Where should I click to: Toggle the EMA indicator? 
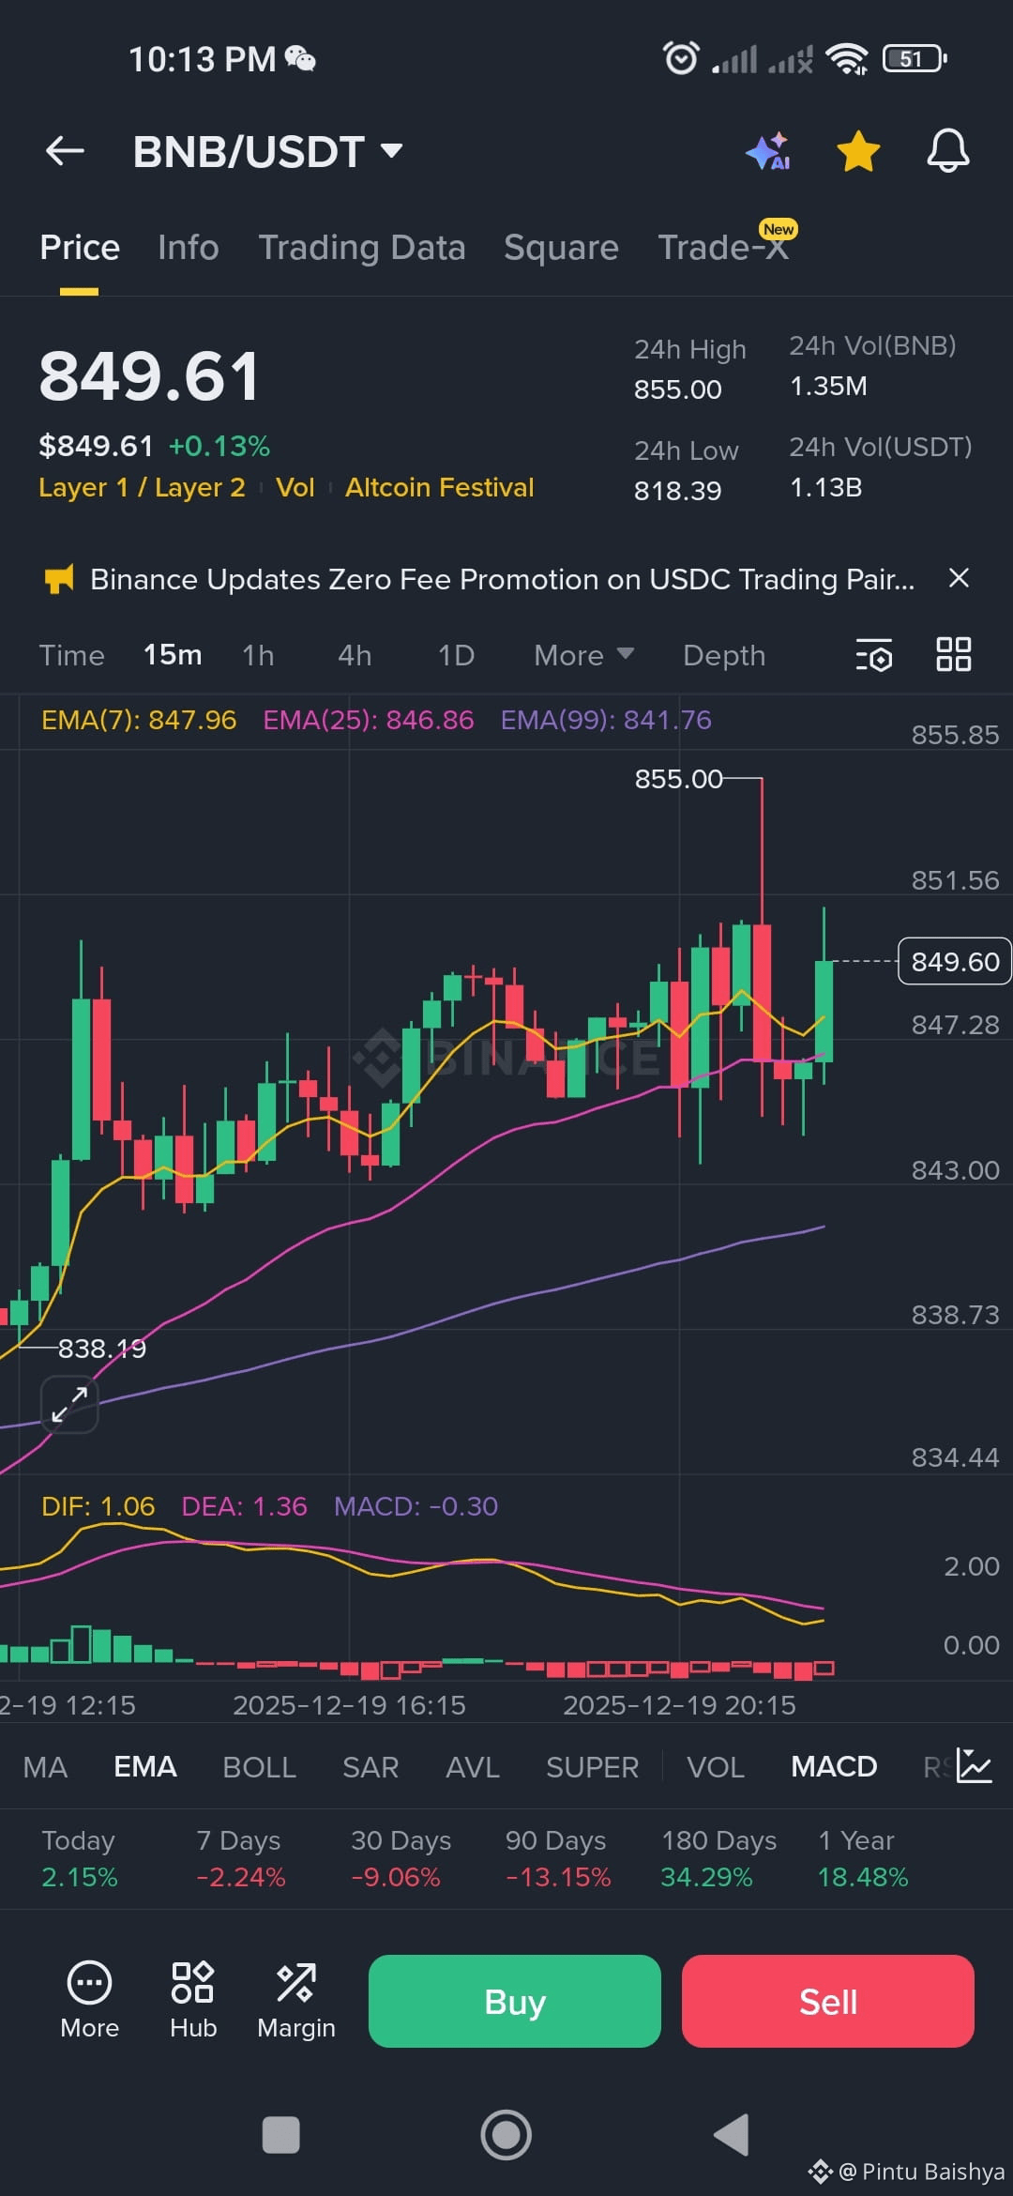click(x=145, y=1767)
